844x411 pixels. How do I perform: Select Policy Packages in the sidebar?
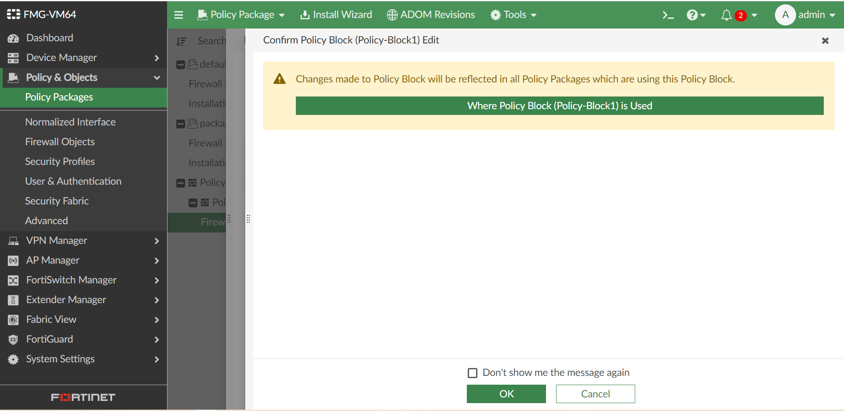[x=59, y=97]
